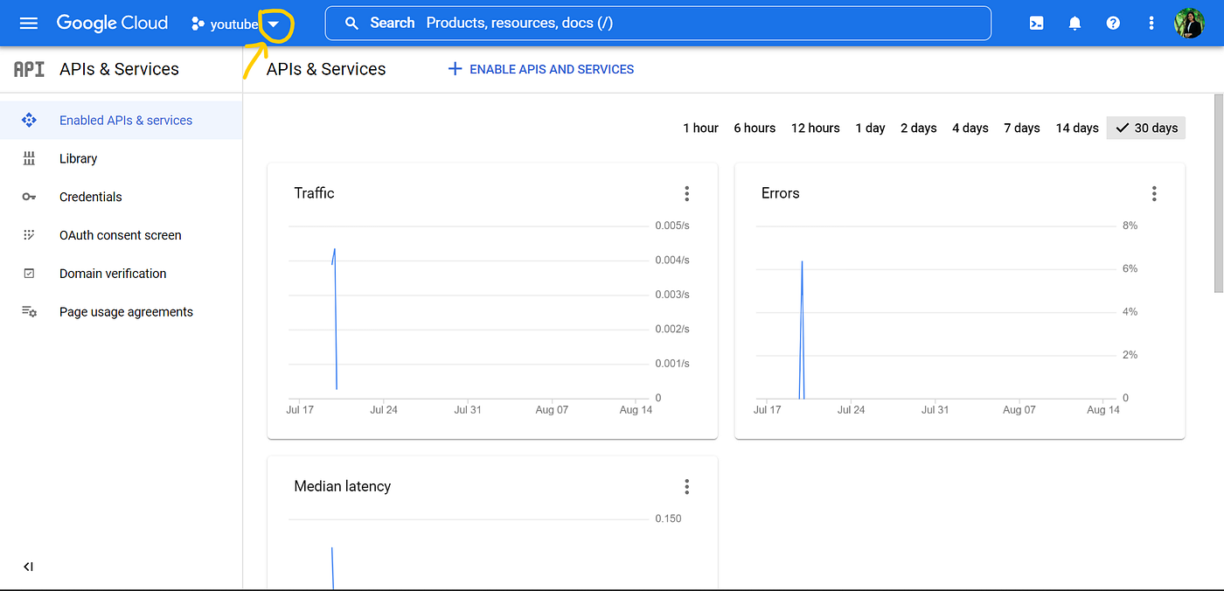Viewport: 1224px width, 591px height.
Task: Open Credentials in the sidebar
Action: click(x=122, y=197)
